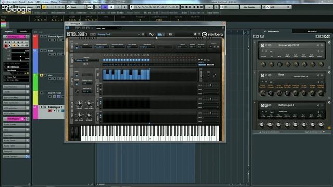Open the Retrologue arpeggiator page
333x187 pixels.
point(161,34)
